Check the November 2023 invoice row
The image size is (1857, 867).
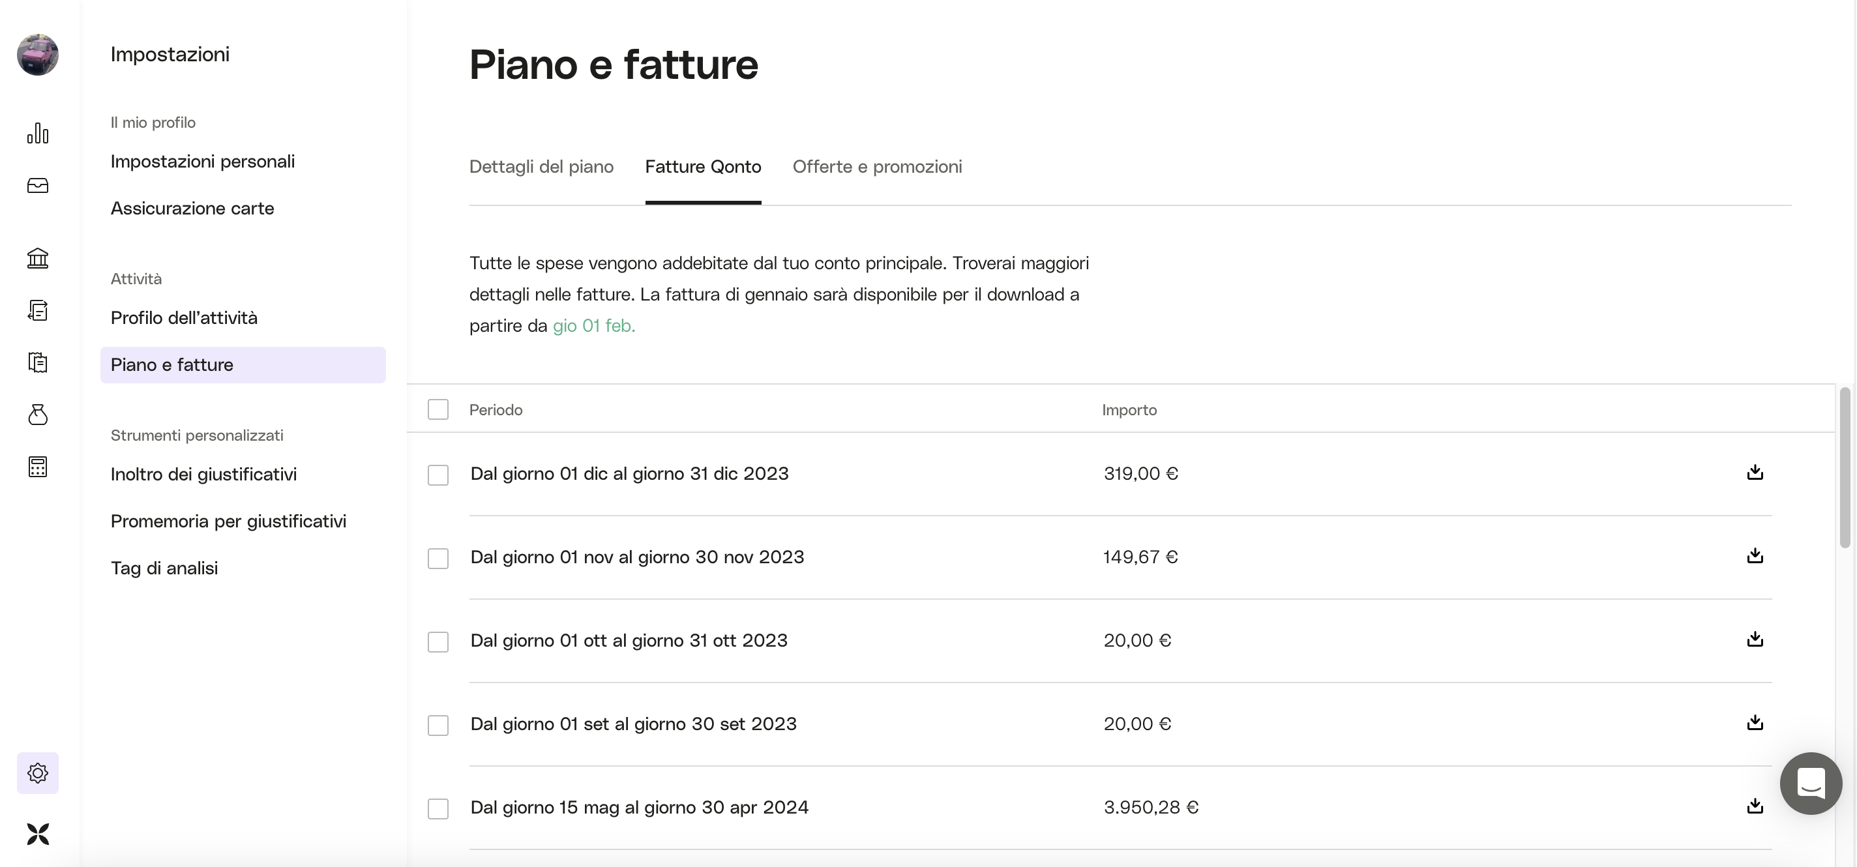tap(438, 558)
